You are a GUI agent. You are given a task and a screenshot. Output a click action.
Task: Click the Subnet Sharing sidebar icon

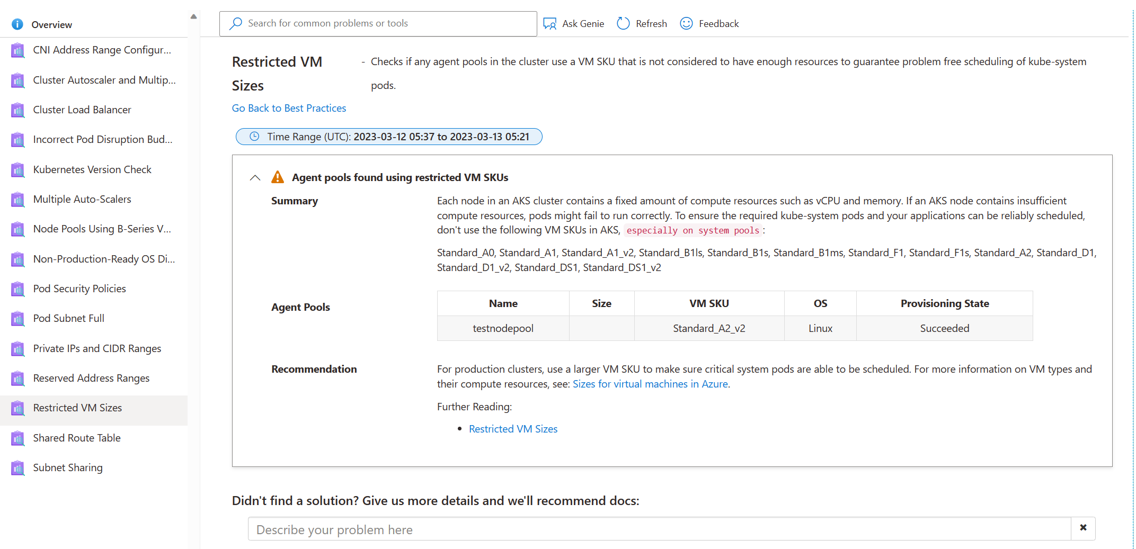[17, 468]
